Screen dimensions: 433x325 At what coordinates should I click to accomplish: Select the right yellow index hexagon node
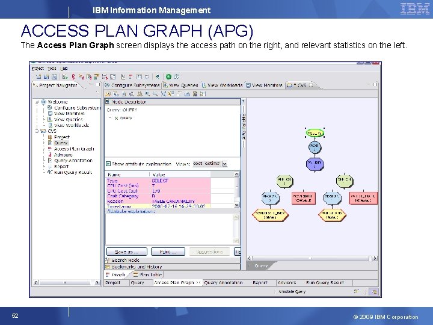(x=332, y=215)
